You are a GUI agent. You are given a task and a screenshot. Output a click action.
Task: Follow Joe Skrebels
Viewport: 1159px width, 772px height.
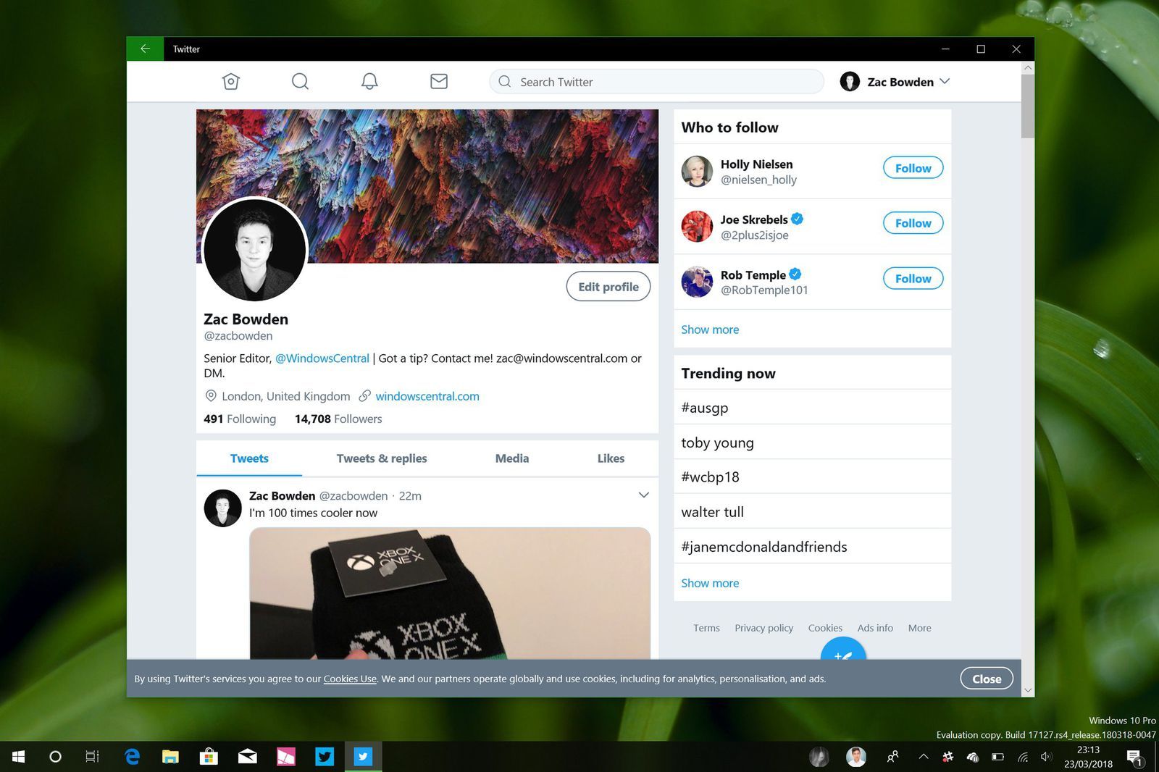point(913,223)
